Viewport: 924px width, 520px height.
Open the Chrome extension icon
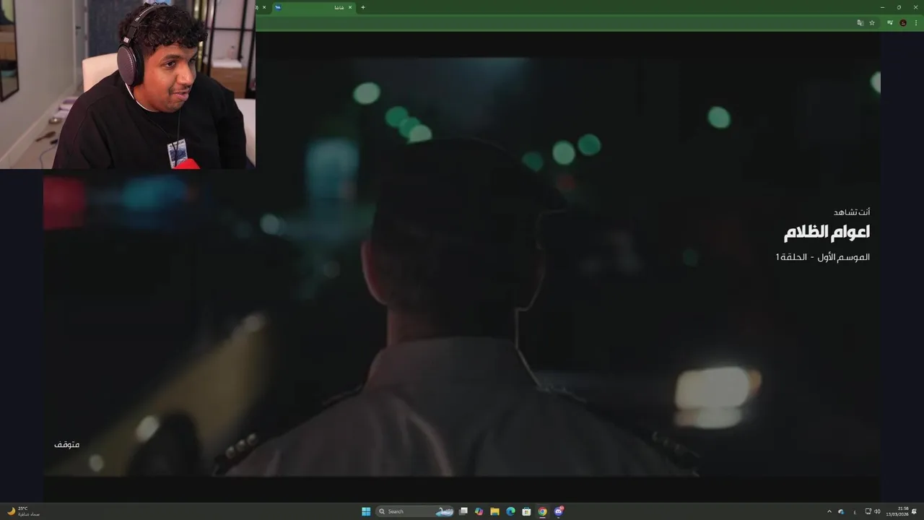click(x=890, y=22)
